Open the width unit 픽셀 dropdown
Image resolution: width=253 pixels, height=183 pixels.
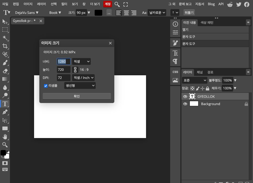(x=81, y=61)
